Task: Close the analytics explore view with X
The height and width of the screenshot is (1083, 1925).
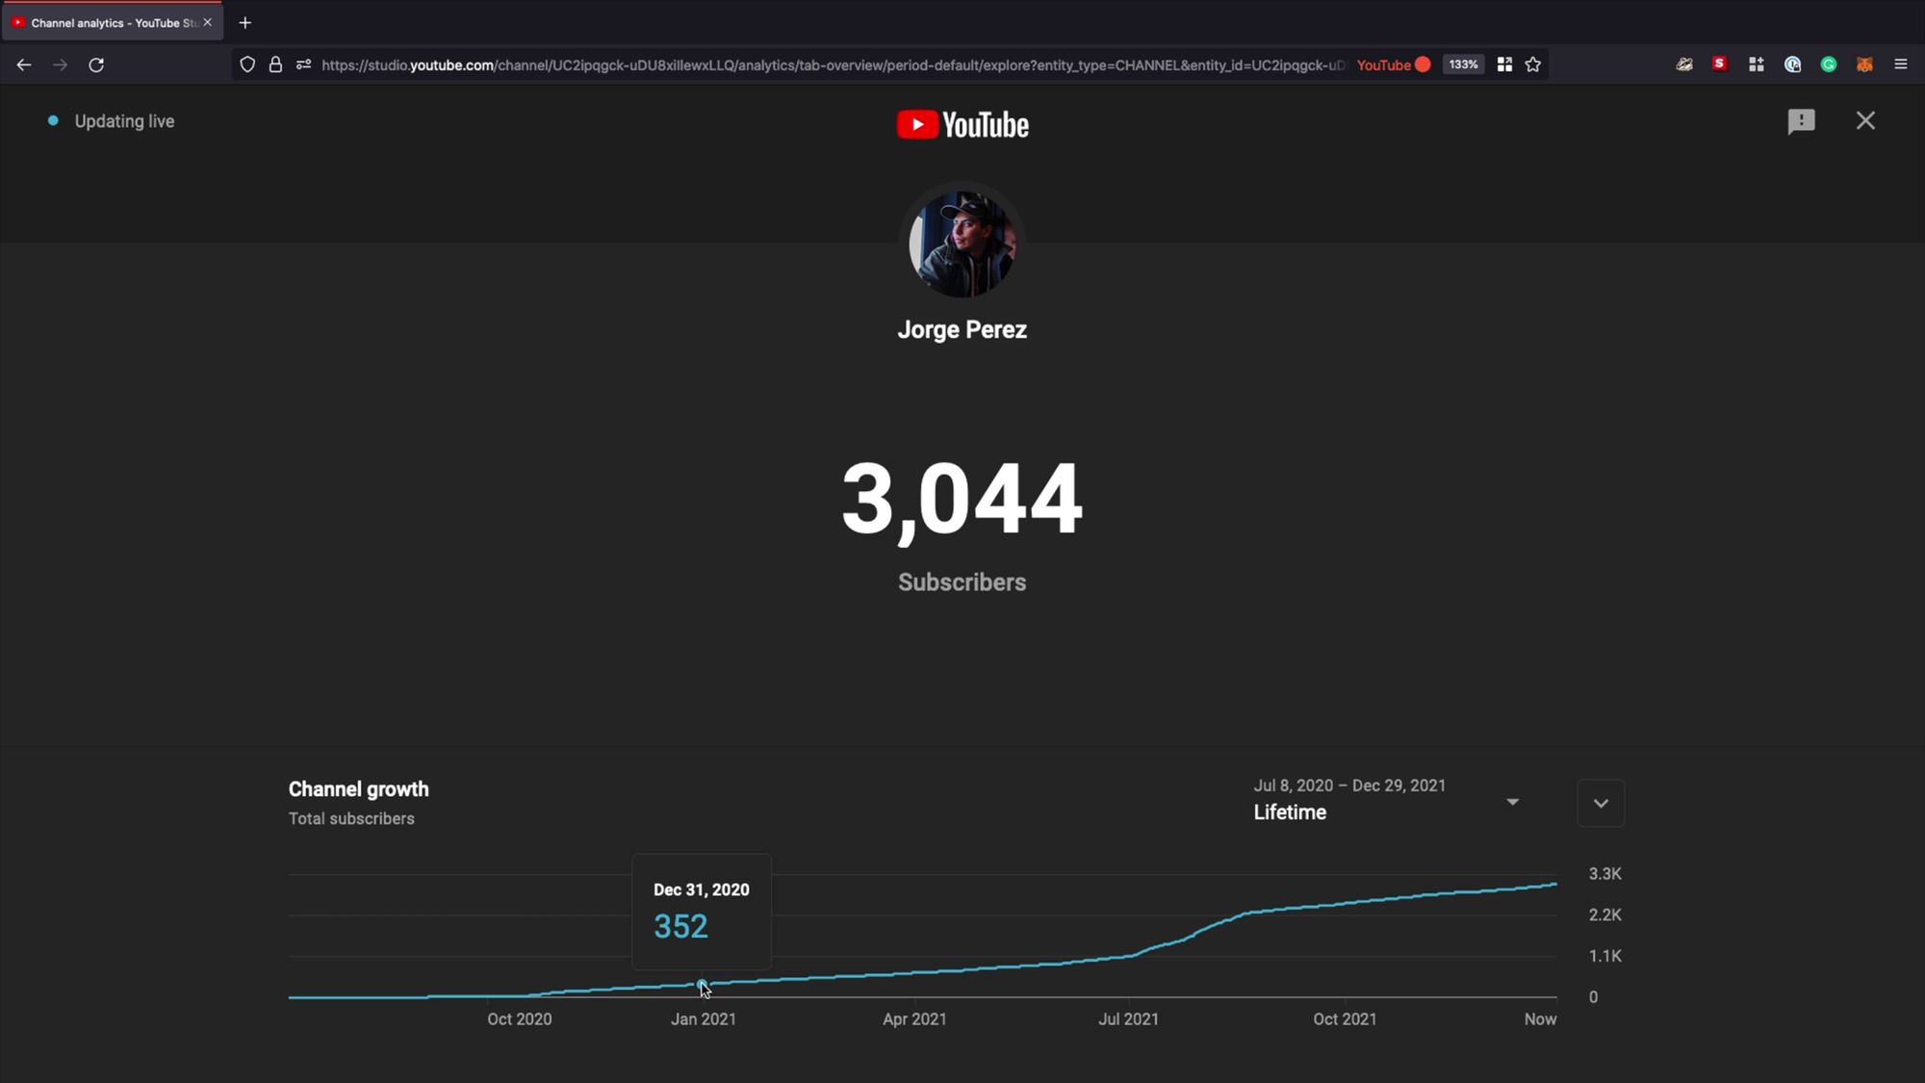Action: click(1865, 120)
